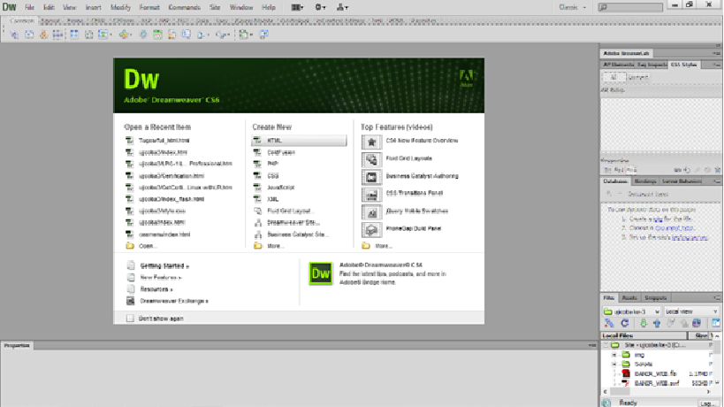Click the green Get files arrow

644,323
